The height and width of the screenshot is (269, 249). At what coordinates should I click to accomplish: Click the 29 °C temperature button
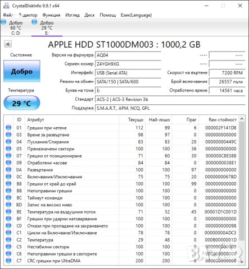click(22, 103)
